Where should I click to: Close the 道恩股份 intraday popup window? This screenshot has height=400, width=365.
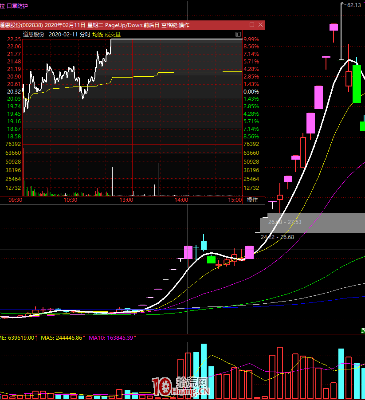tap(259, 25)
